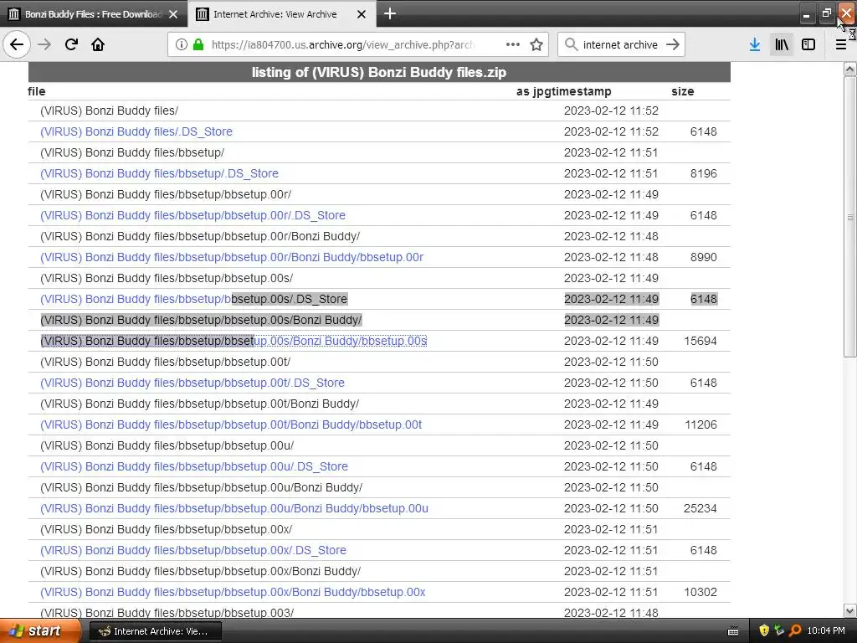
Task: Click the size value 8990
Action: pyautogui.click(x=703, y=257)
